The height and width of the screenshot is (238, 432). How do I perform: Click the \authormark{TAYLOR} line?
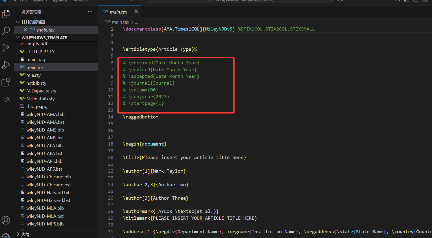171,211
